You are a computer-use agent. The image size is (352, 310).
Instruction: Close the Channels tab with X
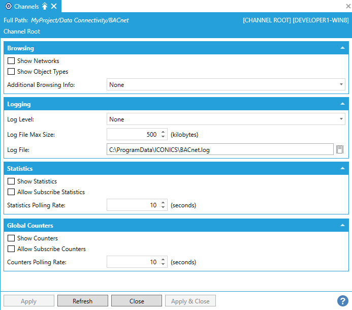54,7
